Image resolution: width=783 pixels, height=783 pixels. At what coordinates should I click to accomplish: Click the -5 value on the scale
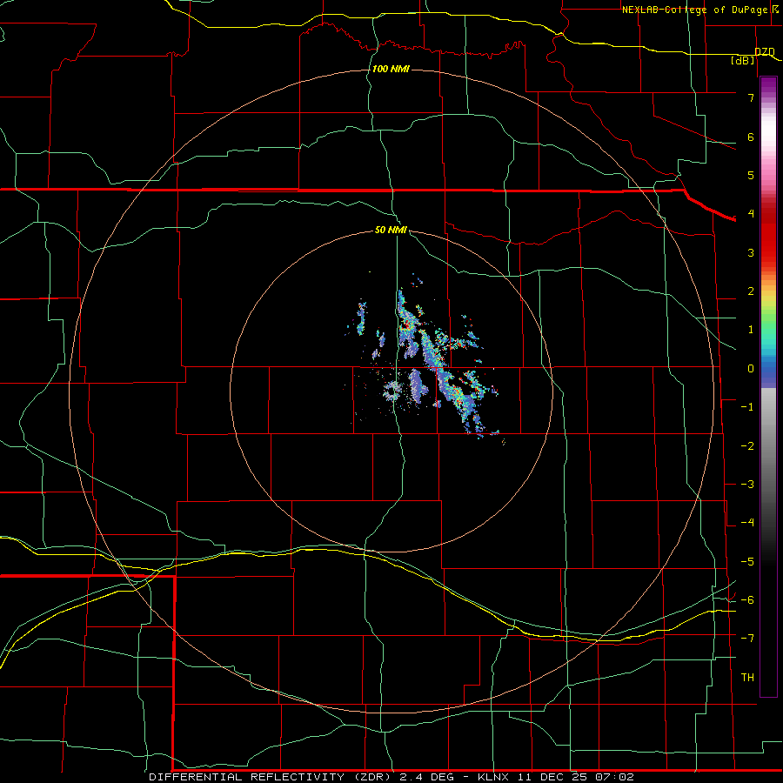point(747,562)
